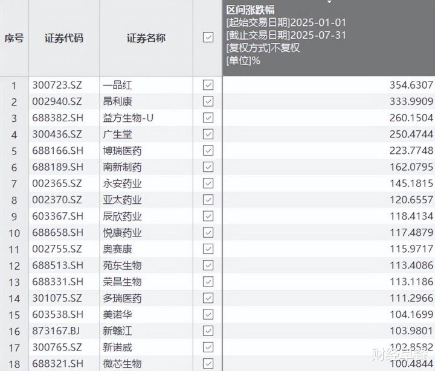
Task: Select stock code 603367.SH
Action: pyautogui.click(x=58, y=216)
